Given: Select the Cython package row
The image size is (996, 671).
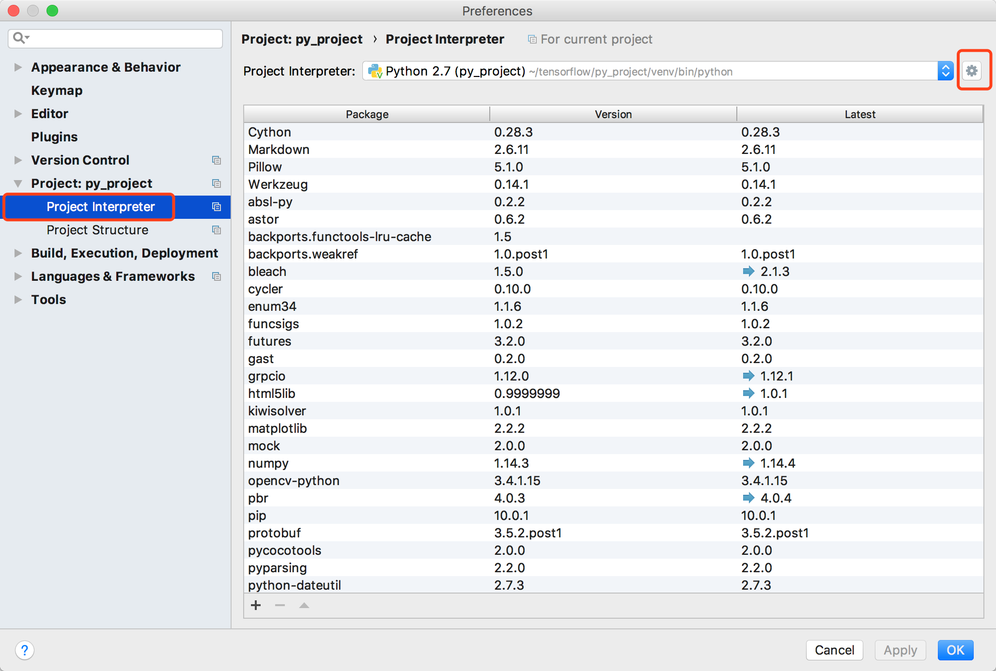Looking at the screenshot, I should pos(613,132).
